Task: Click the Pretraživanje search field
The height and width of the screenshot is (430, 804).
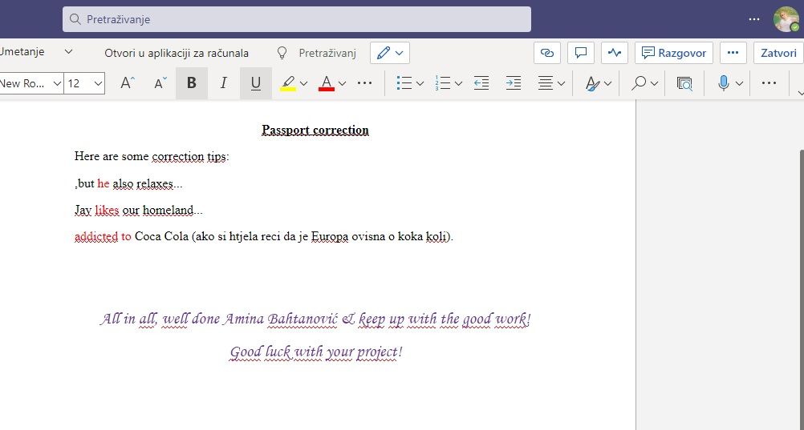Action: coord(297,19)
